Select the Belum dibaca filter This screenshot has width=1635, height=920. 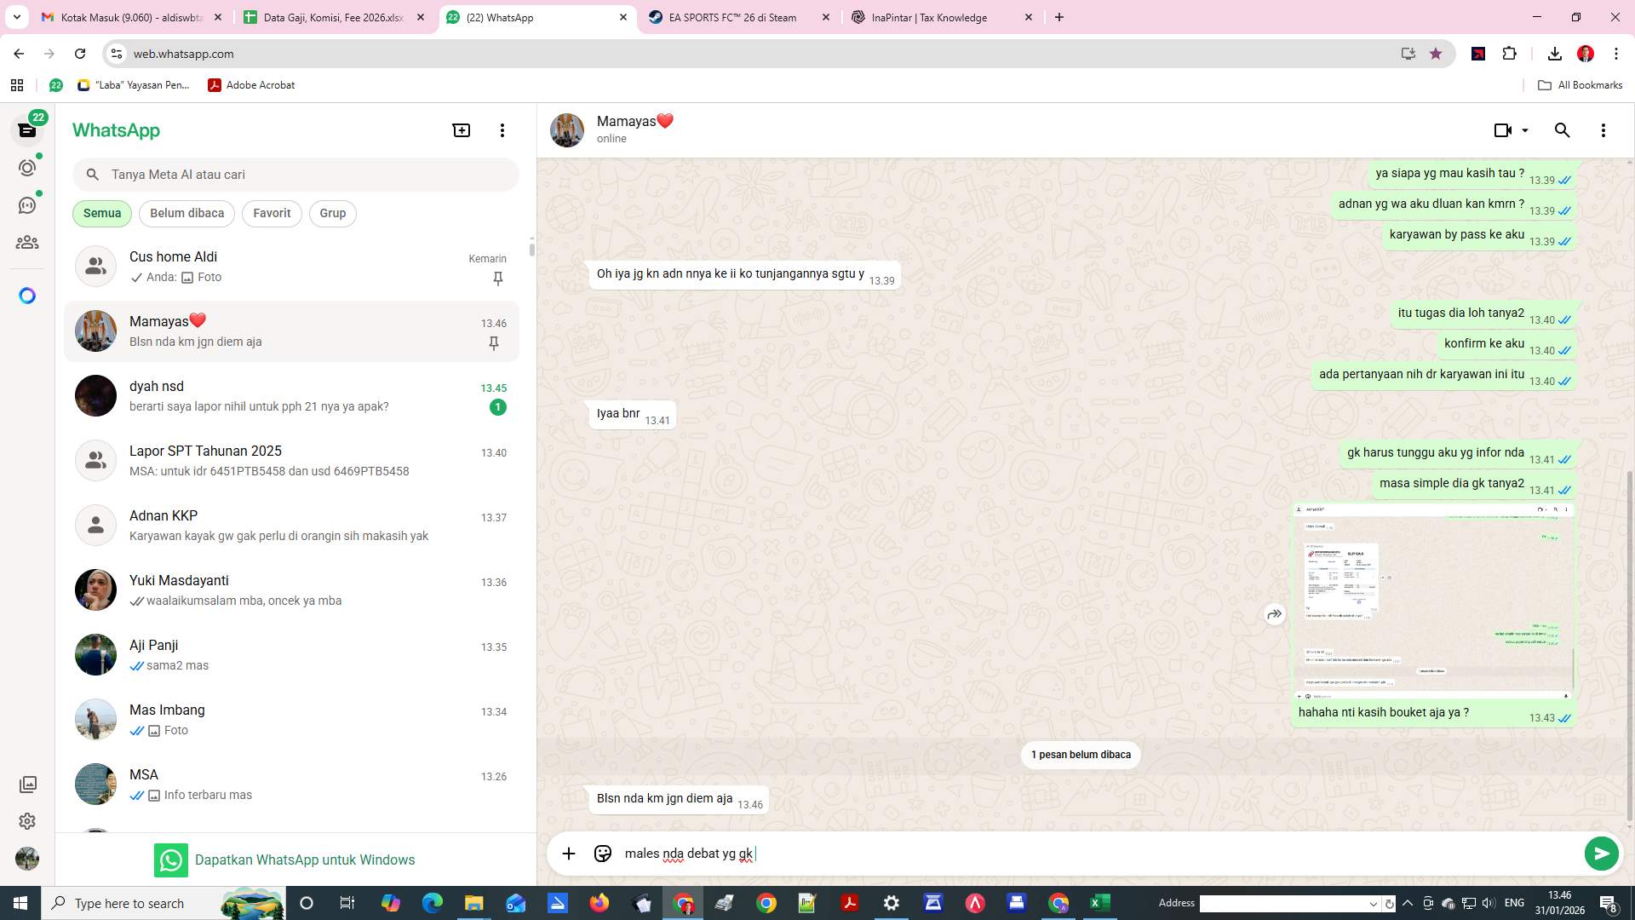[x=186, y=213]
